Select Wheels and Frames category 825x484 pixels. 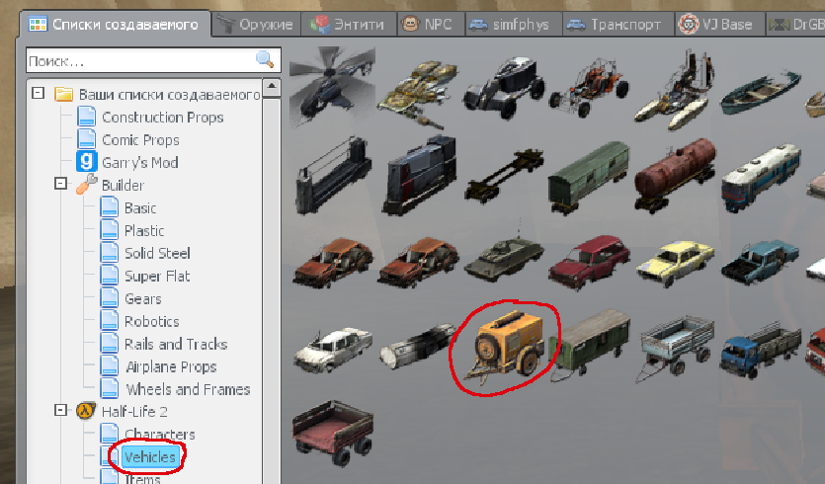point(188,389)
